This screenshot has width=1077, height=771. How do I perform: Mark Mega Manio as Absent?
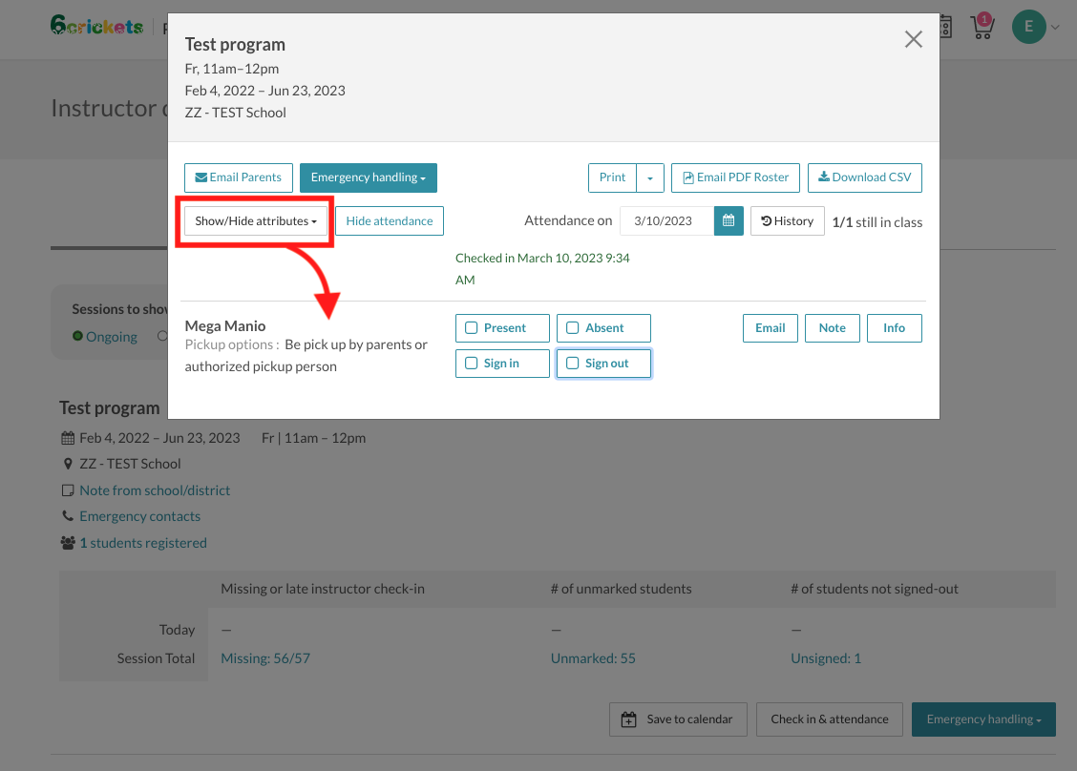point(573,328)
